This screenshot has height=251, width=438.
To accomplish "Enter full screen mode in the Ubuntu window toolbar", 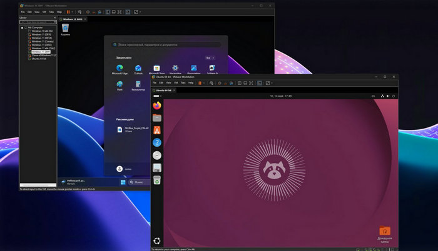I will 251,83.
